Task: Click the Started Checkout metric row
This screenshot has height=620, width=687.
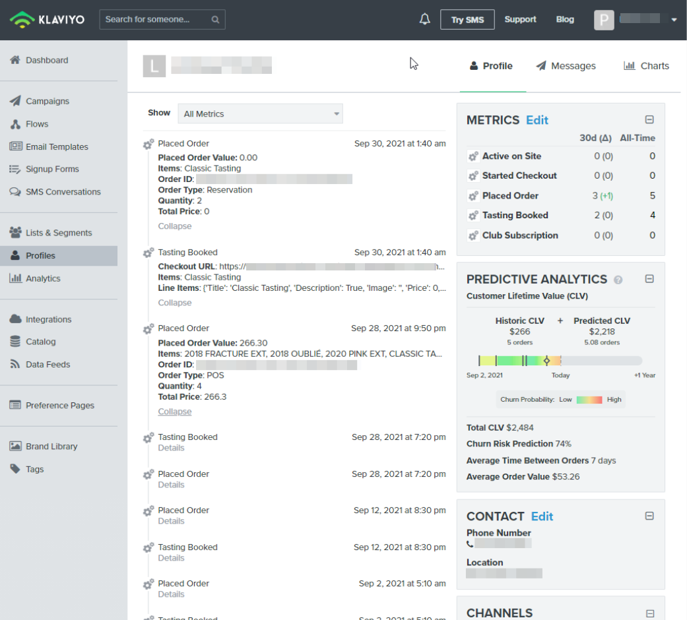Action: (x=561, y=175)
